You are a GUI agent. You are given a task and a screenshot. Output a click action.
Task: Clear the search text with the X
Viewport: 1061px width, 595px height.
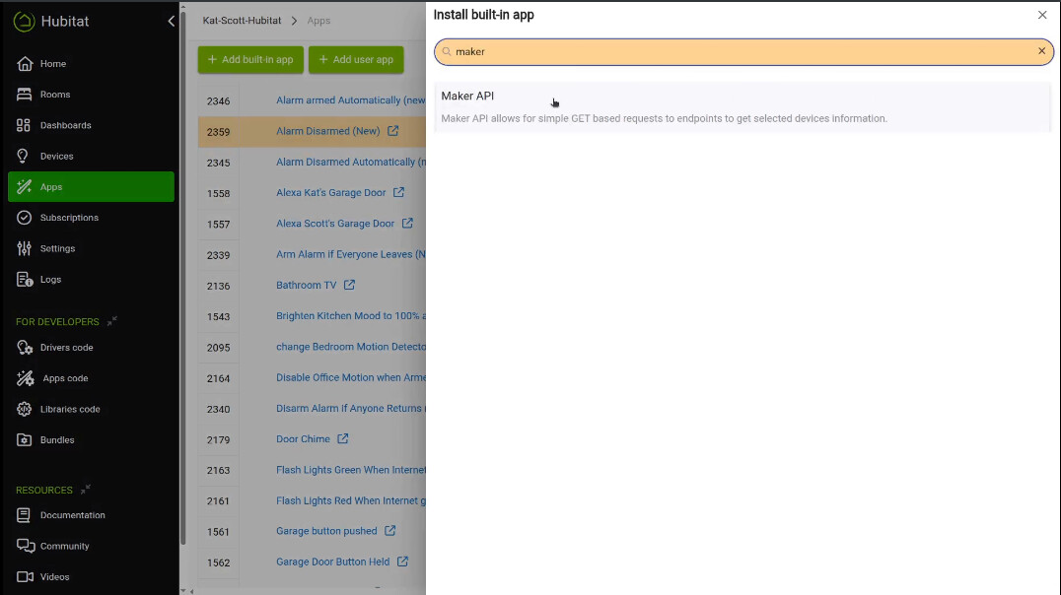point(1041,51)
